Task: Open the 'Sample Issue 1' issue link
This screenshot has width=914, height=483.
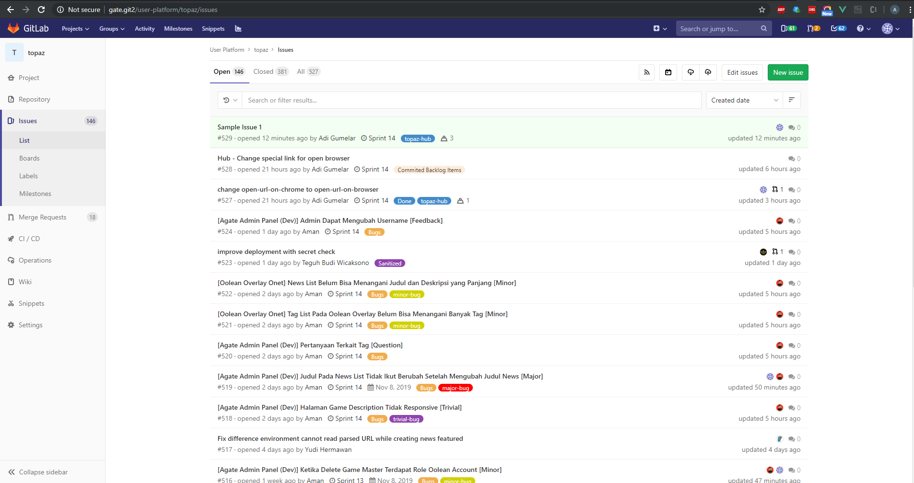Action: [239, 127]
